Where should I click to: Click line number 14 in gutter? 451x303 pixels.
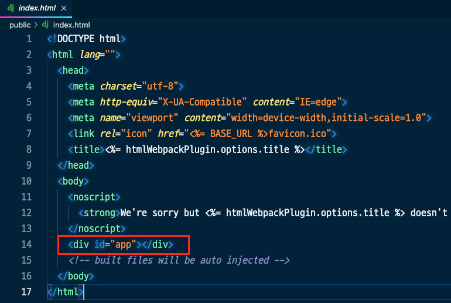(26, 244)
